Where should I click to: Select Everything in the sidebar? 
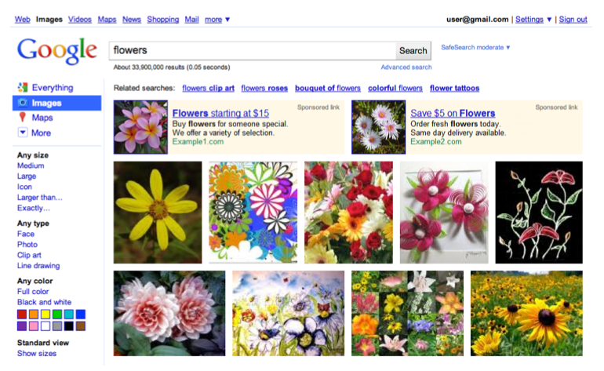[53, 87]
